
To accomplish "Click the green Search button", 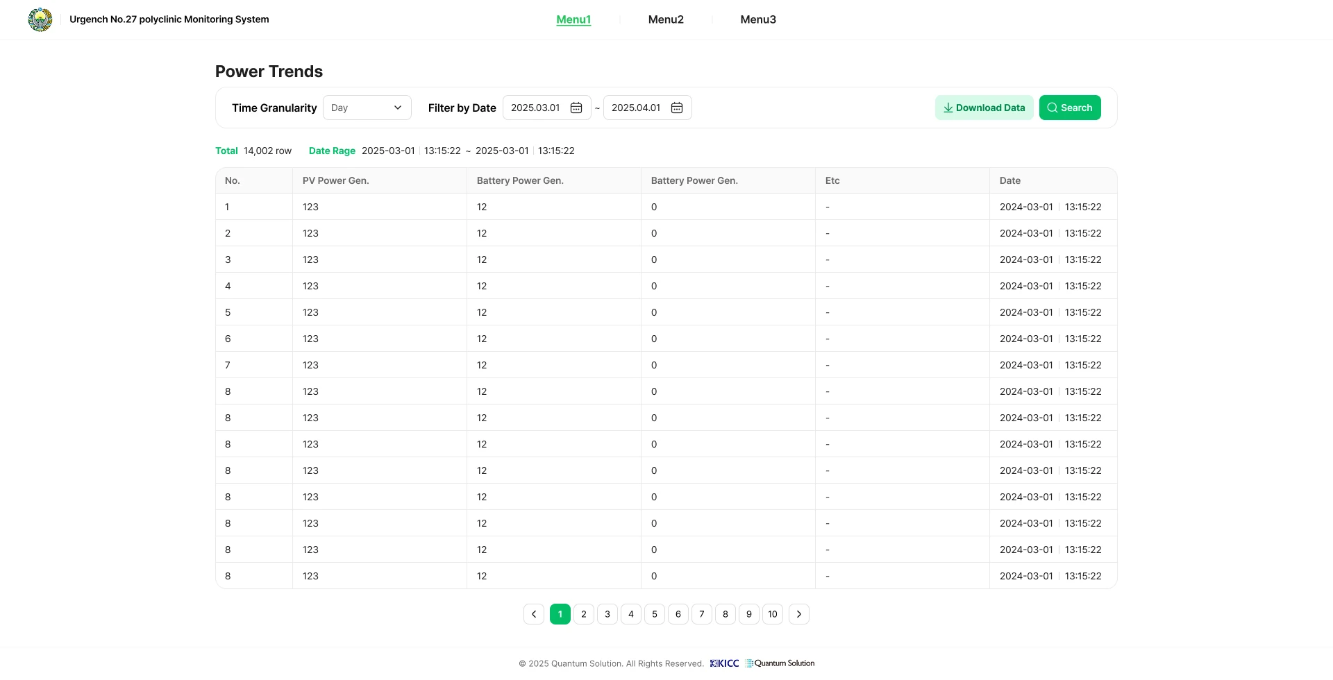I will [x=1070, y=108].
